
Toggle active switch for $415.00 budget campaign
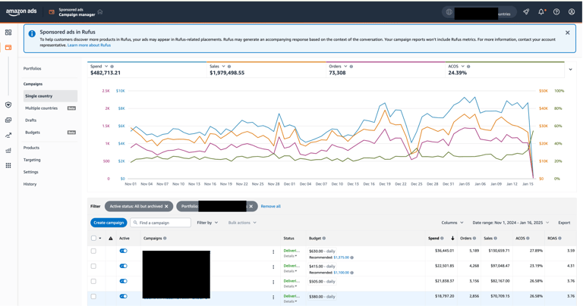click(x=124, y=266)
